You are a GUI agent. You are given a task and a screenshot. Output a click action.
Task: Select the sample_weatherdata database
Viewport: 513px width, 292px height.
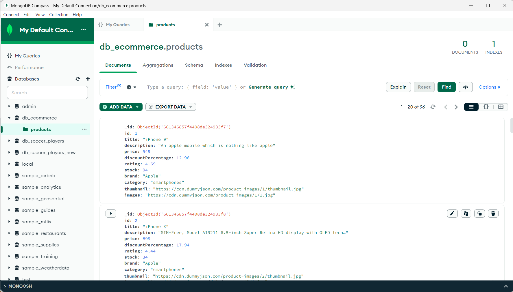tap(46, 268)
